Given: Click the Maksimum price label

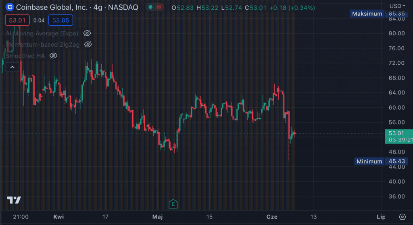Looking at the screenshot, I should [367, 14].
